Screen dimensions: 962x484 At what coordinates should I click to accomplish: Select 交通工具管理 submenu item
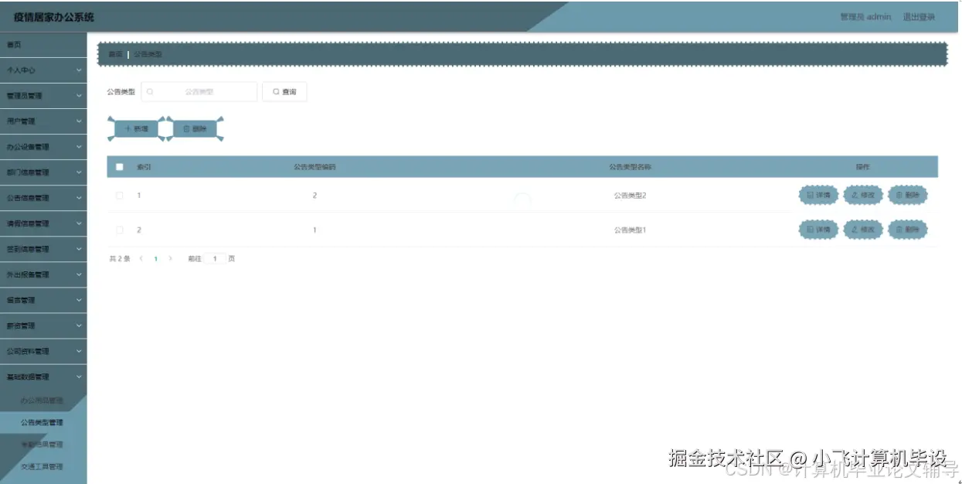(43, 466)
